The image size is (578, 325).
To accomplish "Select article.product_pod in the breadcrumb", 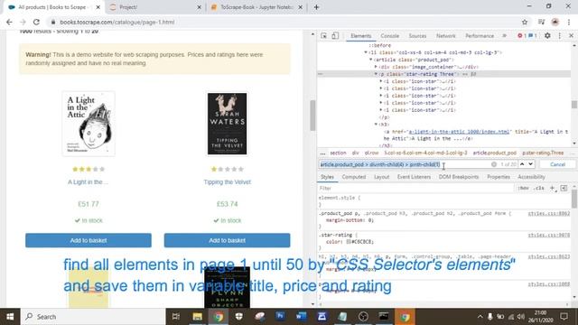I will pyautogui.click(x=494, y=153).
